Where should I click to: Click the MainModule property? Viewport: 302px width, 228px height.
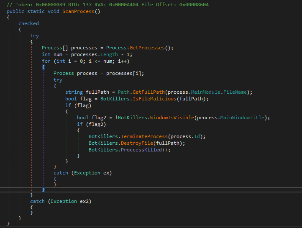(x=208, y=92)
